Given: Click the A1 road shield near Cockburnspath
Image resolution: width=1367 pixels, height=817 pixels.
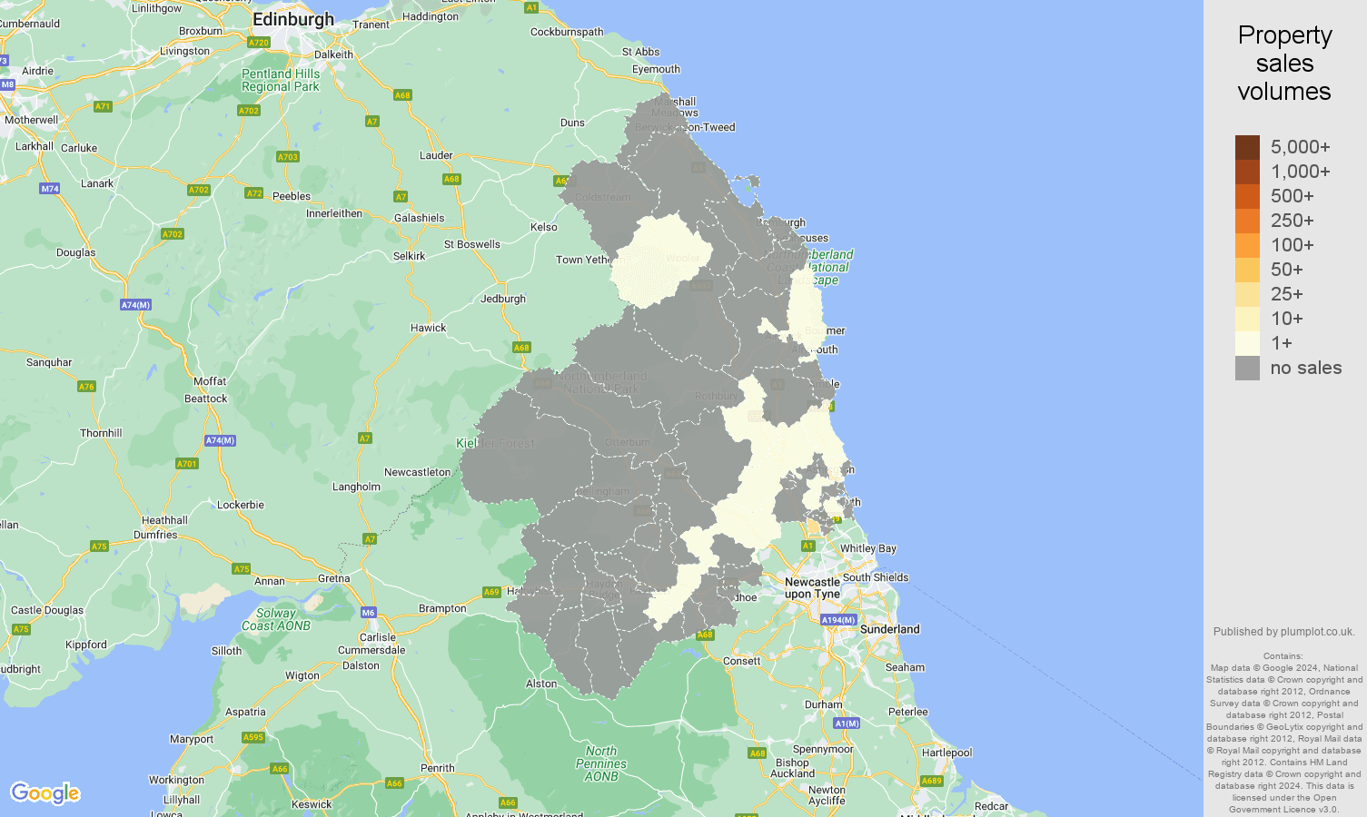Looking at the screenshot, I should coord(531,7).
